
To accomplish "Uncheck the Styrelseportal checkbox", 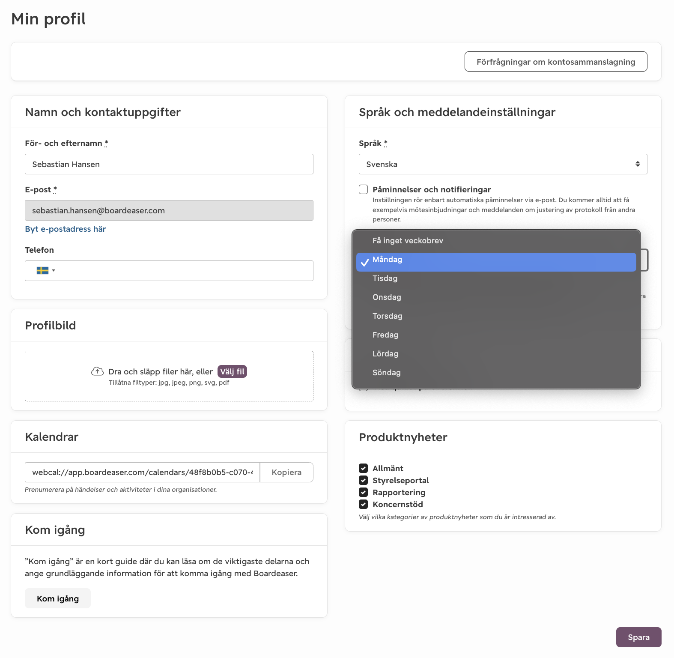I will coord(364,480).
